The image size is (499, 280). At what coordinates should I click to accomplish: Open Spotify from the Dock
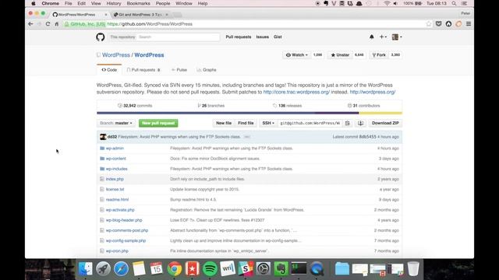tap(210, 268)
